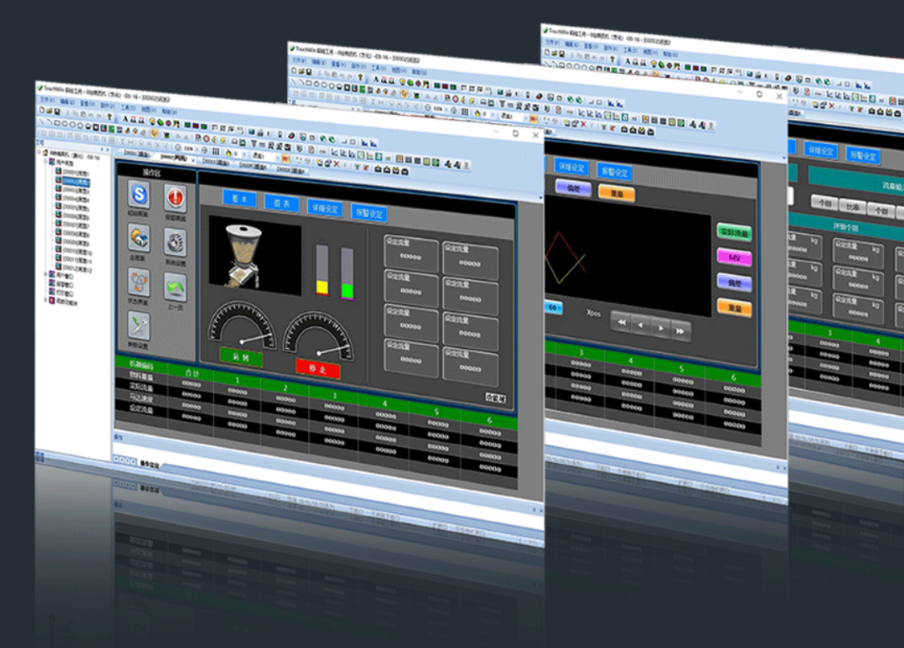
Task: Click the magenta MV button
Action: 734,257
